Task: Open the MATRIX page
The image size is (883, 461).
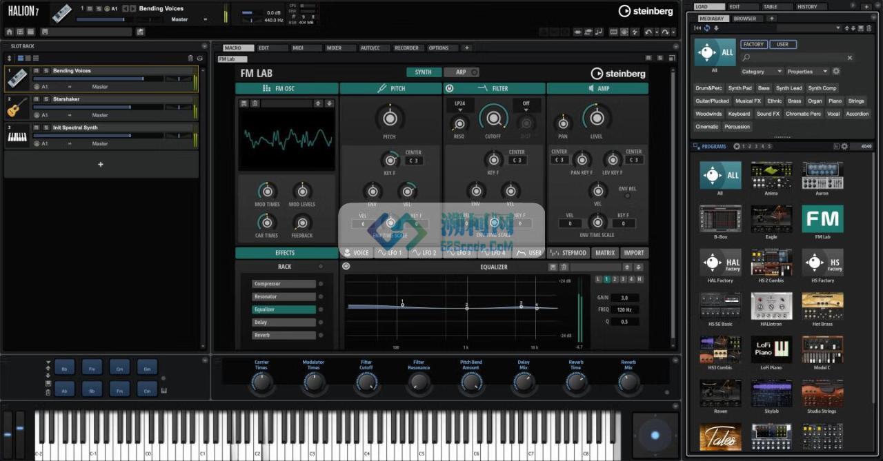Action: click(605, 253)
